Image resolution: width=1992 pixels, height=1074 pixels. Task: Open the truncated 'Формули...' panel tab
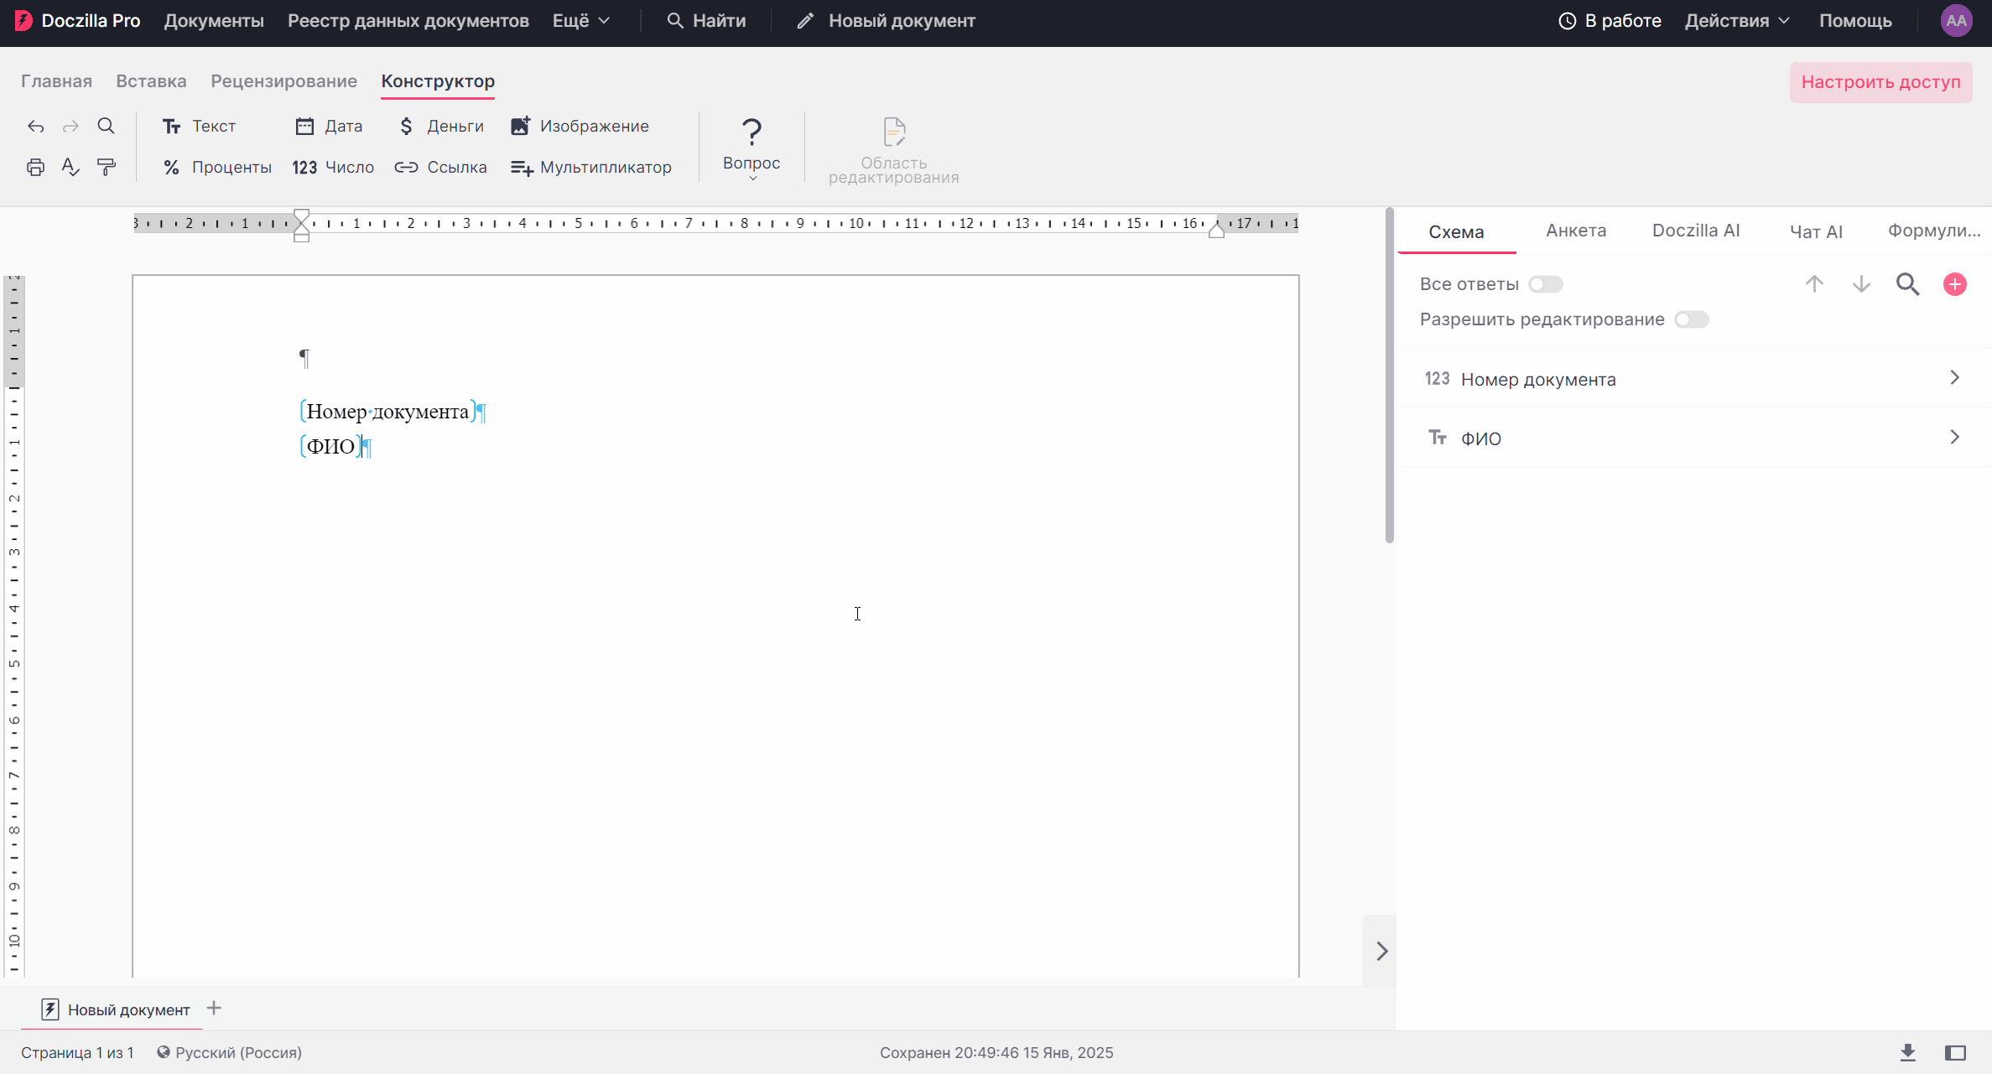(x=1934, y=231)
